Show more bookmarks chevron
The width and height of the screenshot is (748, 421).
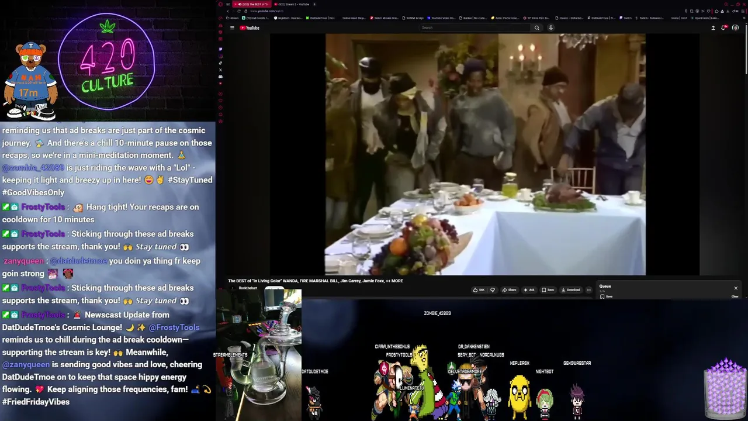[x=744, y=18]
